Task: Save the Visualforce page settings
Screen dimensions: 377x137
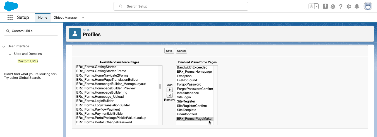Action: pos(169,51)
